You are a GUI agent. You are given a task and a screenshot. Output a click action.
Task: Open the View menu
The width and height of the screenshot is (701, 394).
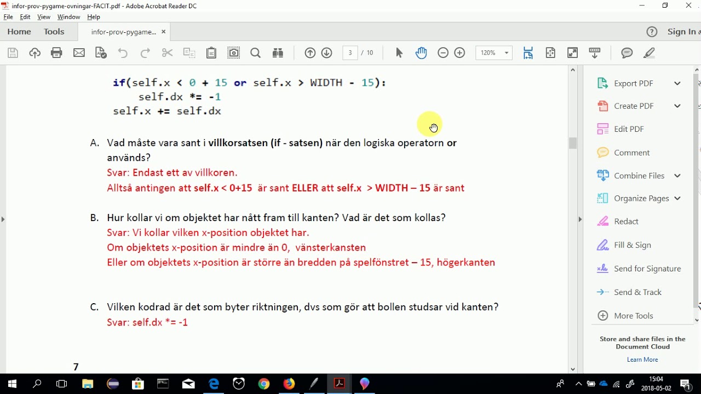pyautogui.click(x=44, y=17)
